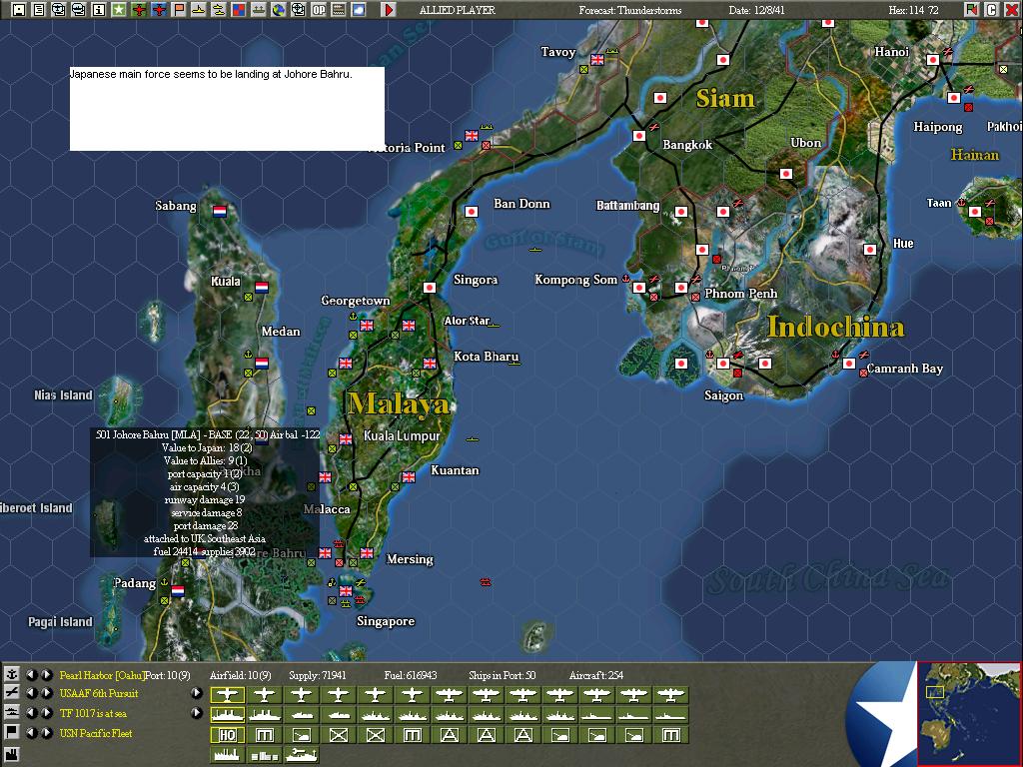Select a warship icon in the TF 1017 row
The image size is (1023, 767).
point(227,712)
